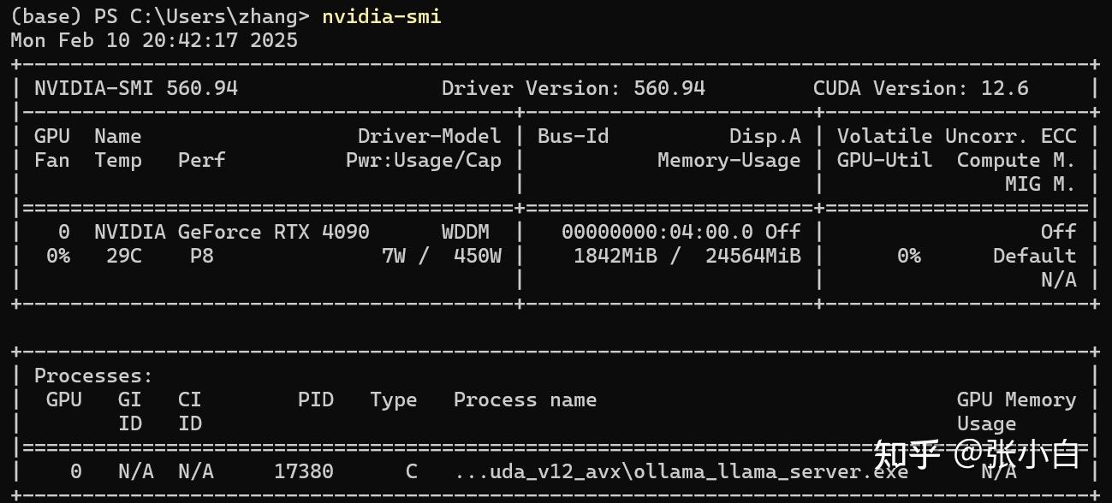
Task: Select the process PID 17380
Action: click(304, 470)
